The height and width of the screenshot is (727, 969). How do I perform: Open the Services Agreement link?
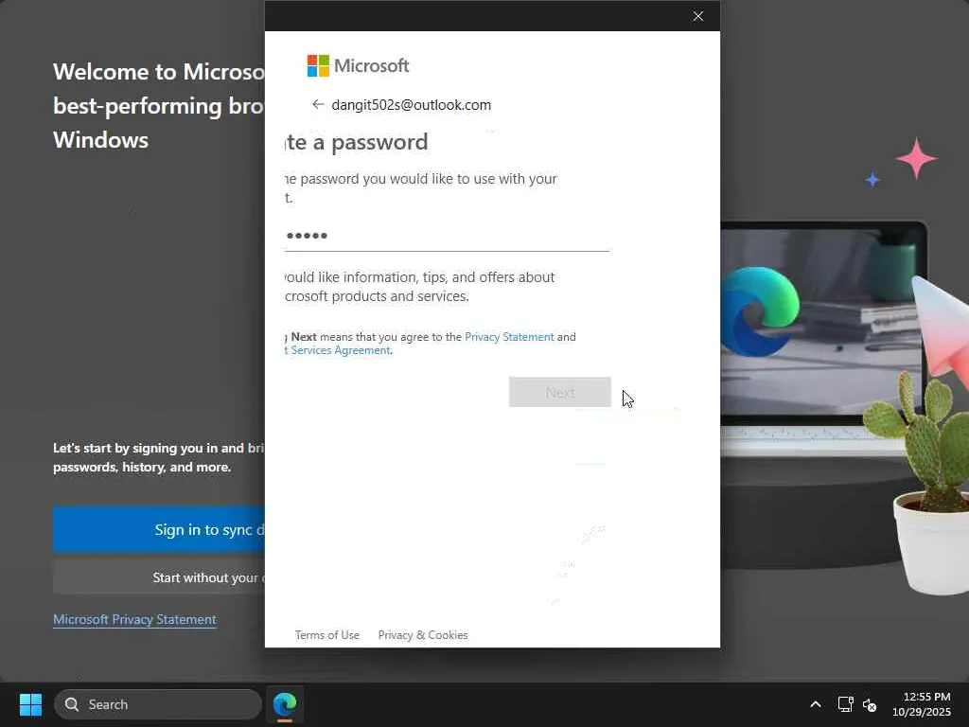339,350
